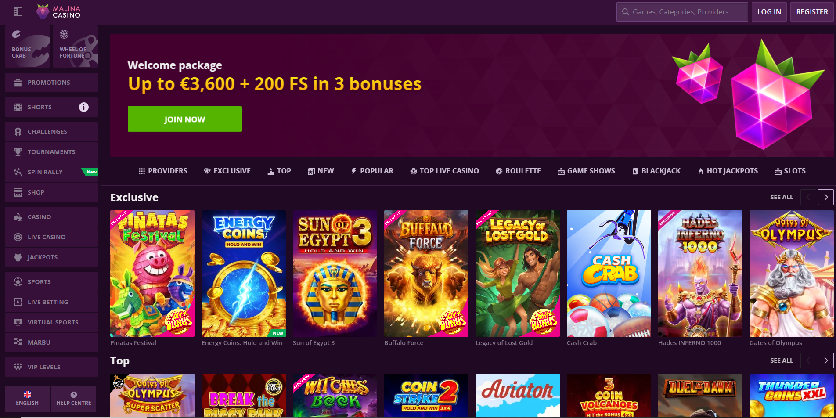Open the Wheel of Fortune tile
This screenshot has width=836, height=418.
pyautogui.click(x=75, y=46)
